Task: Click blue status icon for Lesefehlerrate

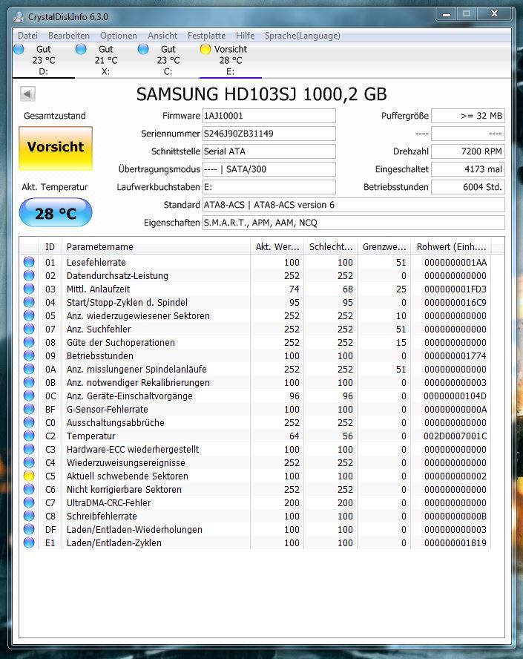Action: coord(29,262)
